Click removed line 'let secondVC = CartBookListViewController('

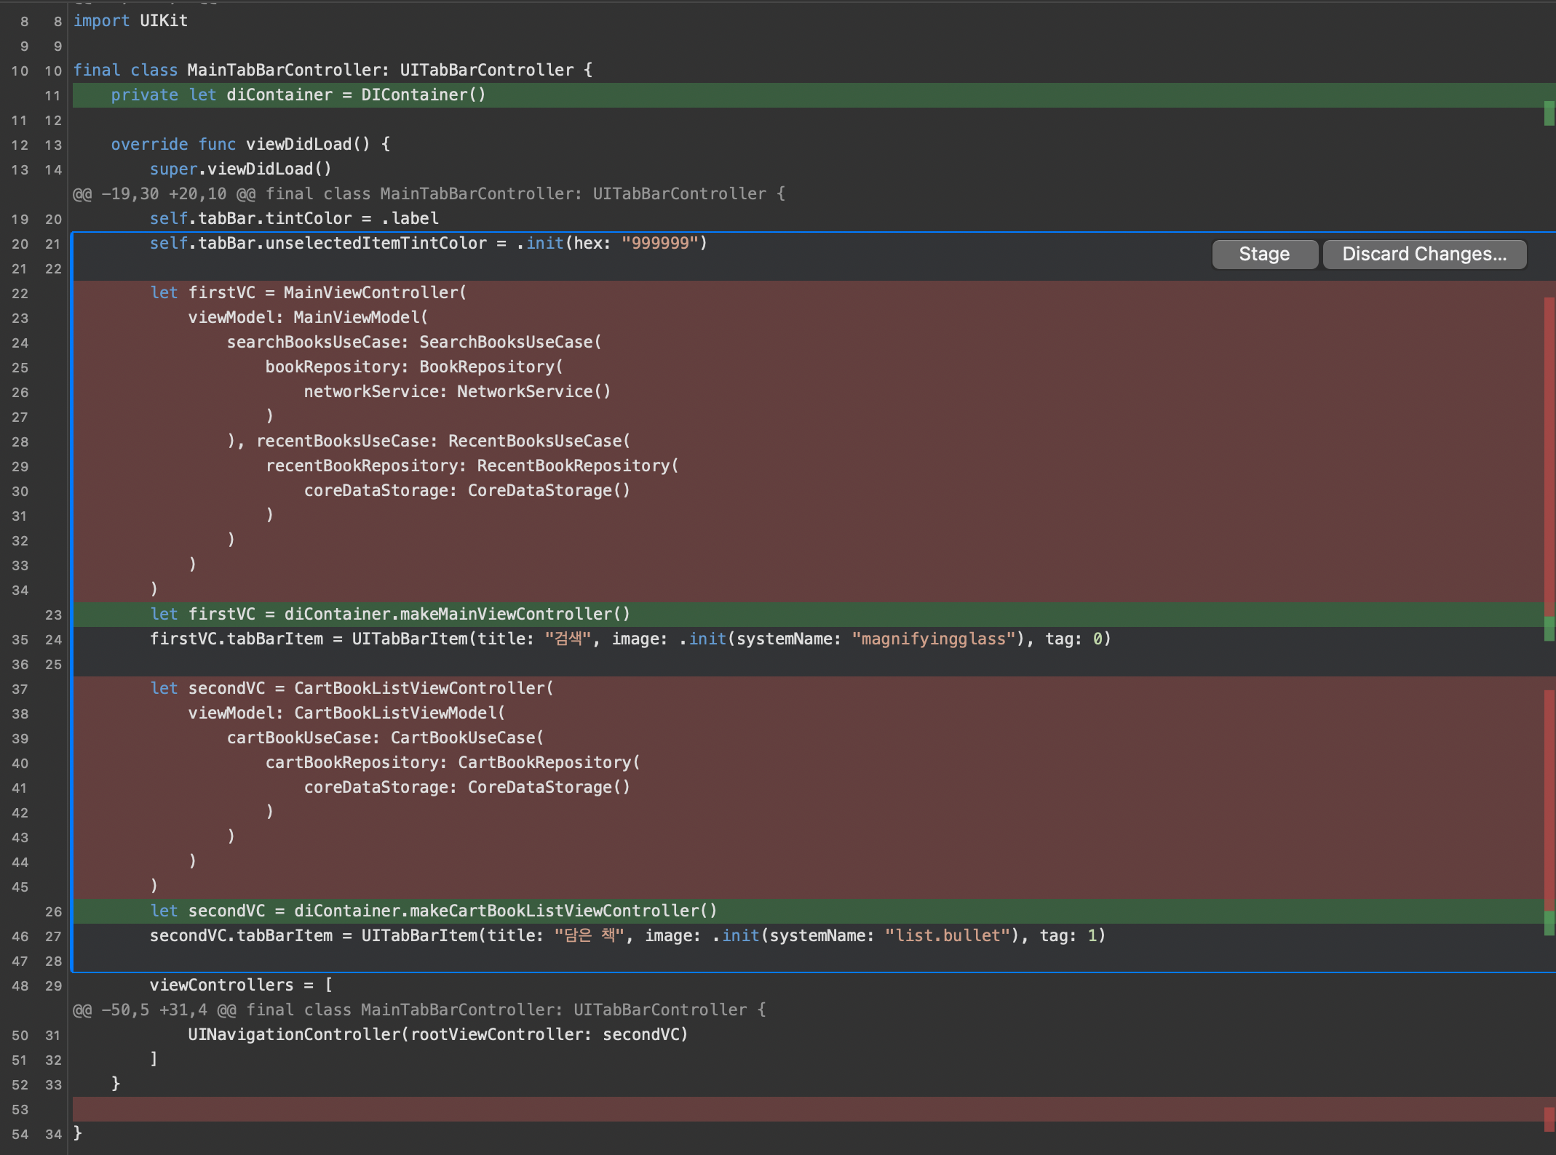(352, 688)
